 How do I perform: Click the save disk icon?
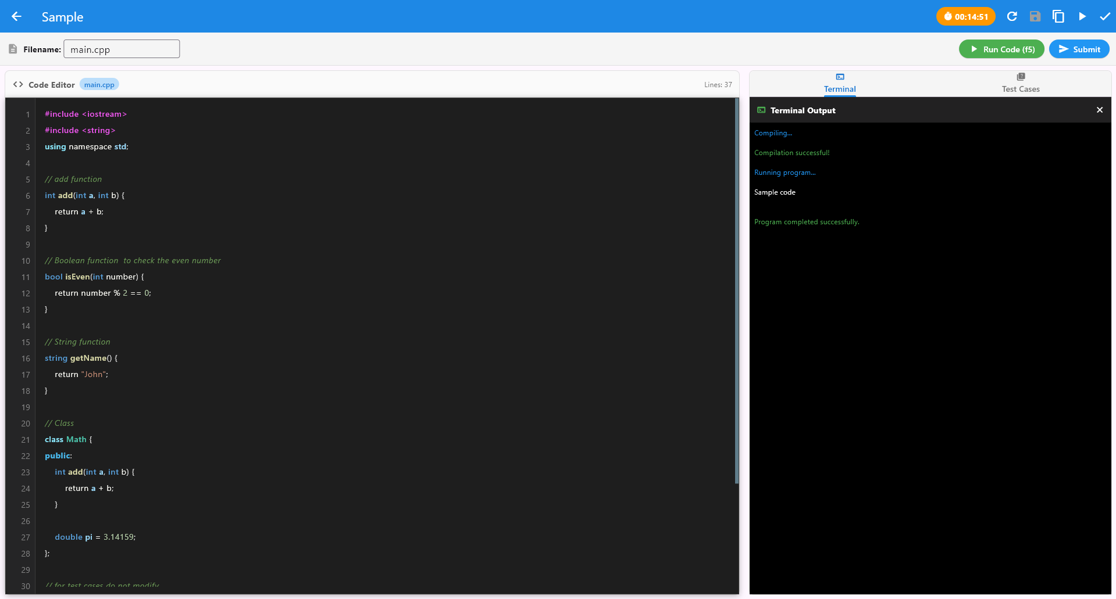click(x=1035, y=16)
